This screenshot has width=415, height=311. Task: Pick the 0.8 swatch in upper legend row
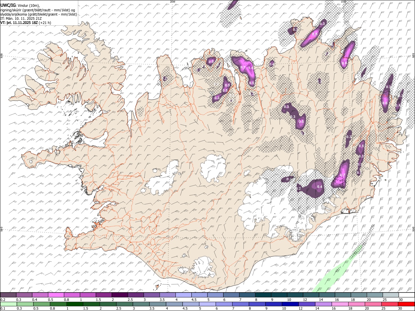pos(72,295)
